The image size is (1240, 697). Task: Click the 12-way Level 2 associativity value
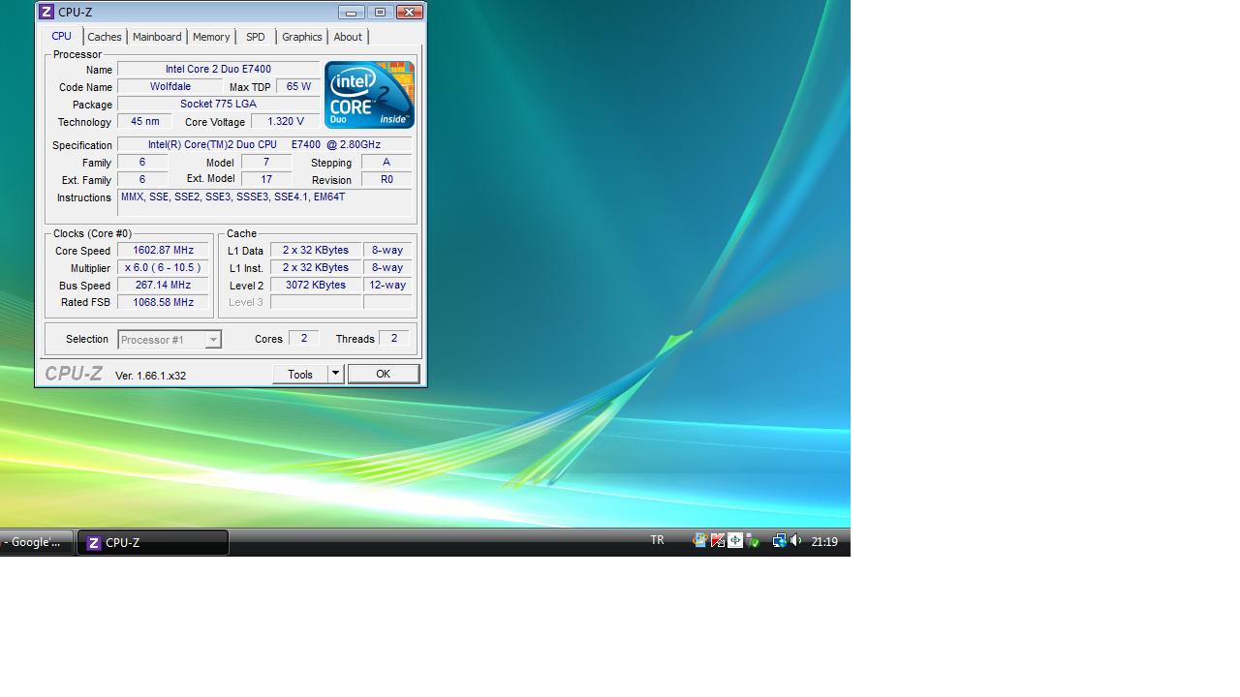coord(387,286)
